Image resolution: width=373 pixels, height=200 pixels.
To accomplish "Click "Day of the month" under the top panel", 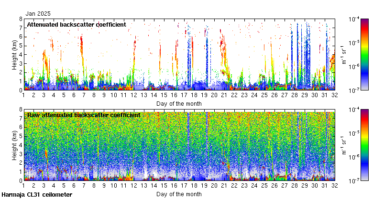I will 179,104.
